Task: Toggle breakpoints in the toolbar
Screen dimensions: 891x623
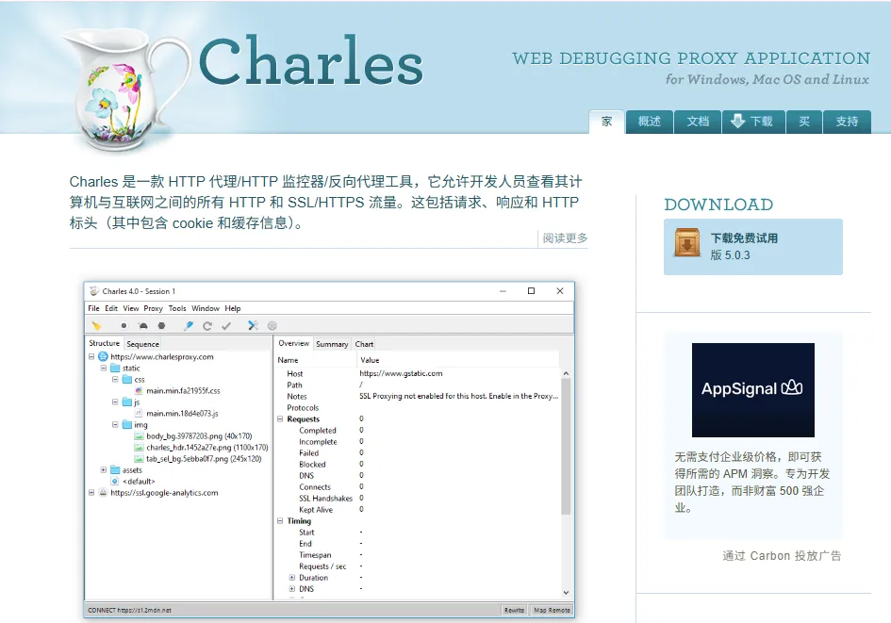Action: [161, 326]
